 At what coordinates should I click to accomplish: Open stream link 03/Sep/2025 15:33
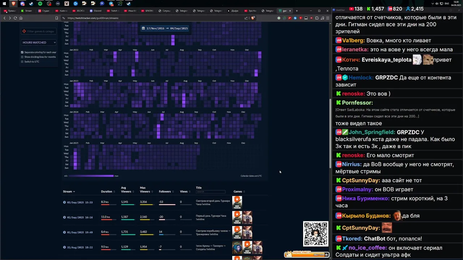(x=80, y=202)
